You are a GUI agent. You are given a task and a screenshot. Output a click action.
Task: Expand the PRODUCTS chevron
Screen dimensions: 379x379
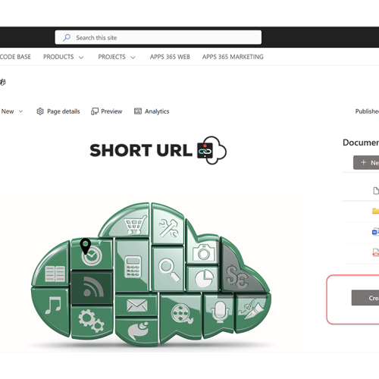pos(81,58)
